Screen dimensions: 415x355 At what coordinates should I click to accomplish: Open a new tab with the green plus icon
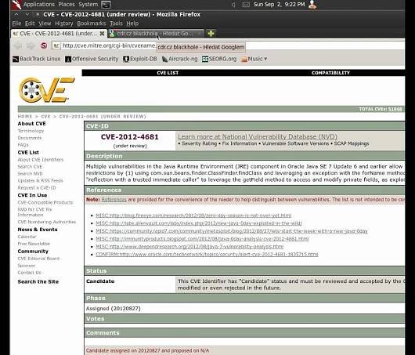click(211, 34)
